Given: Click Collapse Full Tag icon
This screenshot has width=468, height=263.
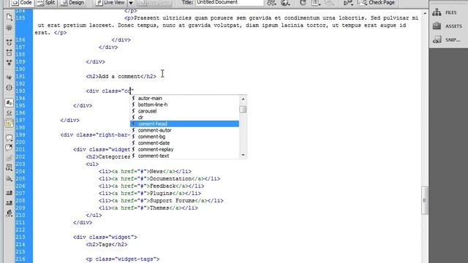Looking at the screenshot, I should [x=10, y=42].
